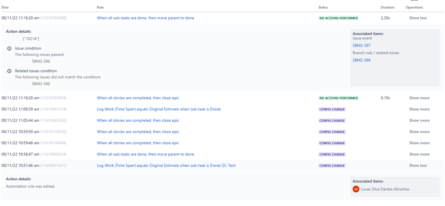The height and width of the screenshot is (206, 445).
Task: Click the LA avatar of Lucas Silva Dantas Abrantes
Action: pos(355,189)
